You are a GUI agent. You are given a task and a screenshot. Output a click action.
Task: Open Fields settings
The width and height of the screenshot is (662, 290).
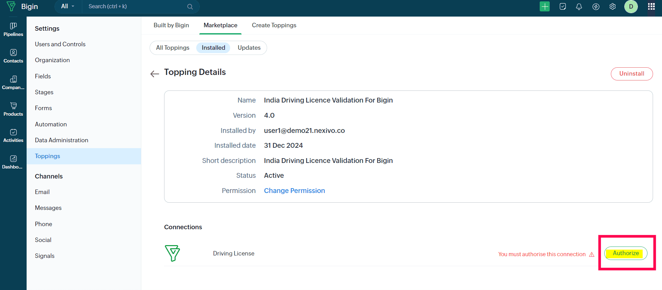point(43,76)
